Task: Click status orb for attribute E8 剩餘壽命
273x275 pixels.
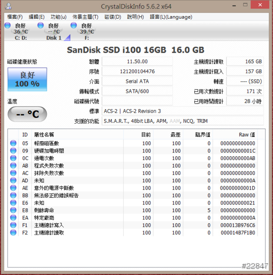Action: 13,210
